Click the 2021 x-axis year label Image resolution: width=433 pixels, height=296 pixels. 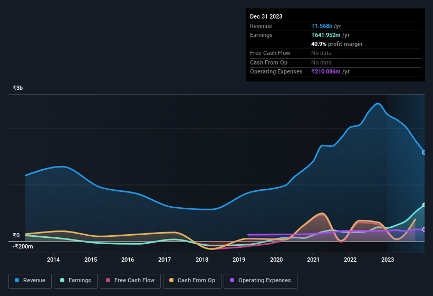click(313, 260)
